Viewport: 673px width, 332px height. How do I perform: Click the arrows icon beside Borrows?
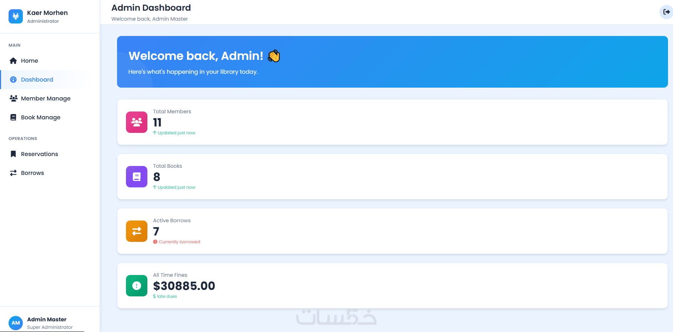(13, 173)
